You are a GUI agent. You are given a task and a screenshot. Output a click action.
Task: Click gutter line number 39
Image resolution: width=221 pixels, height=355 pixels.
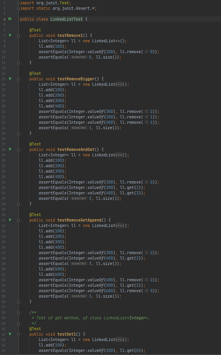(x=4, y=210)
